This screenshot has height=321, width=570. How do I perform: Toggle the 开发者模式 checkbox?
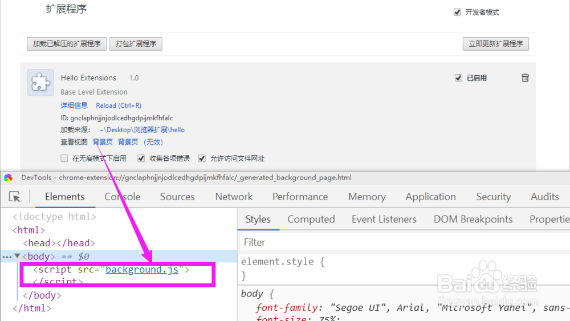point(457,13)
